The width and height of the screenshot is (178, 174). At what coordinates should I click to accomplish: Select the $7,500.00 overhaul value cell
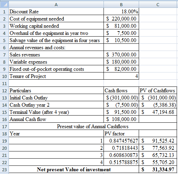pyautogui.click(x=121, y=33)
